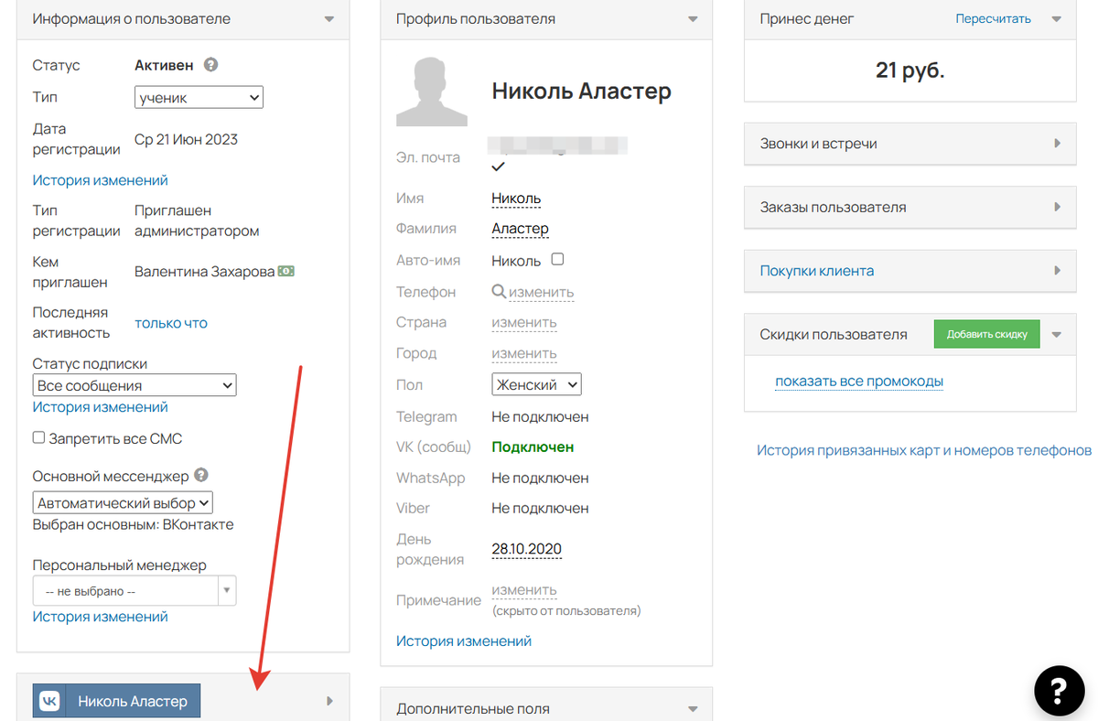Click the Пересчитать link
The height and width of the screenshot is (721, 1098).
click(x=993, y=18)
